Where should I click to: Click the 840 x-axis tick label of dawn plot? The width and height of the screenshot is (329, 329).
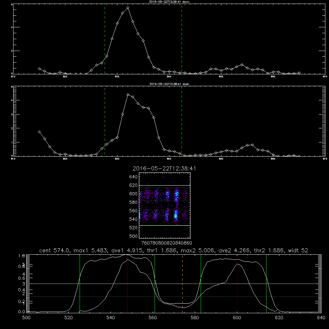[169, 77]
